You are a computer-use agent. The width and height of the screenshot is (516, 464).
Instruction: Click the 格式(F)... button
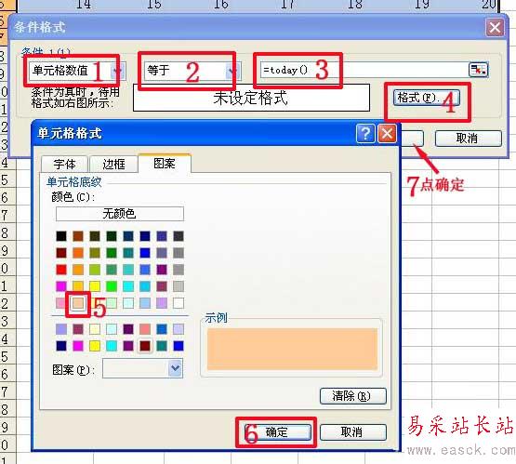click(426, 98)
